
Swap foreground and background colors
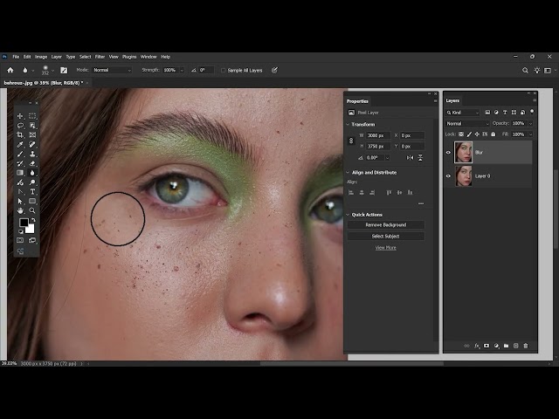33,220
